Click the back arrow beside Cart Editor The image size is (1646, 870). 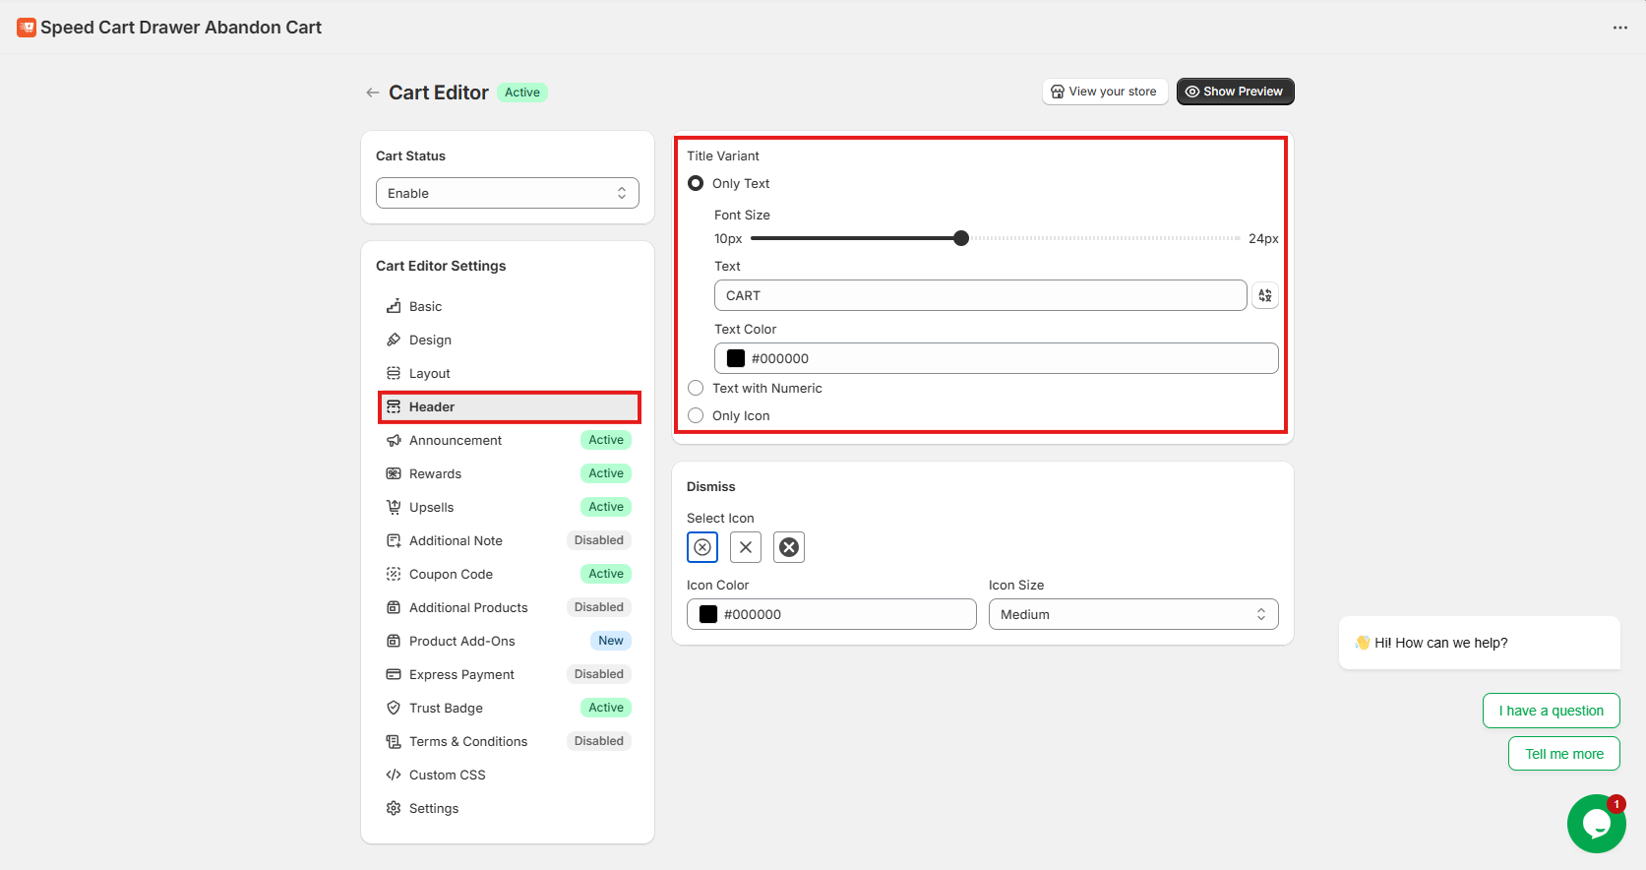point(372,93)
